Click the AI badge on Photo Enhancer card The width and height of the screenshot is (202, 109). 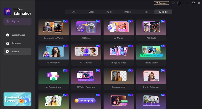tap(163, 70)
